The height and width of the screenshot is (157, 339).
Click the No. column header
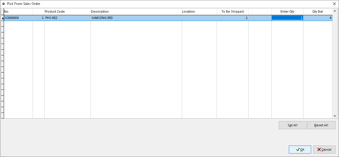pyautogui.click(x=18, y=12)
